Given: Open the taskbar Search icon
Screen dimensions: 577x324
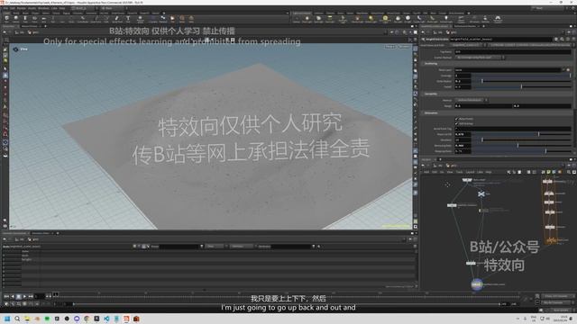Looking at the screenshot, I should [17, 319].
